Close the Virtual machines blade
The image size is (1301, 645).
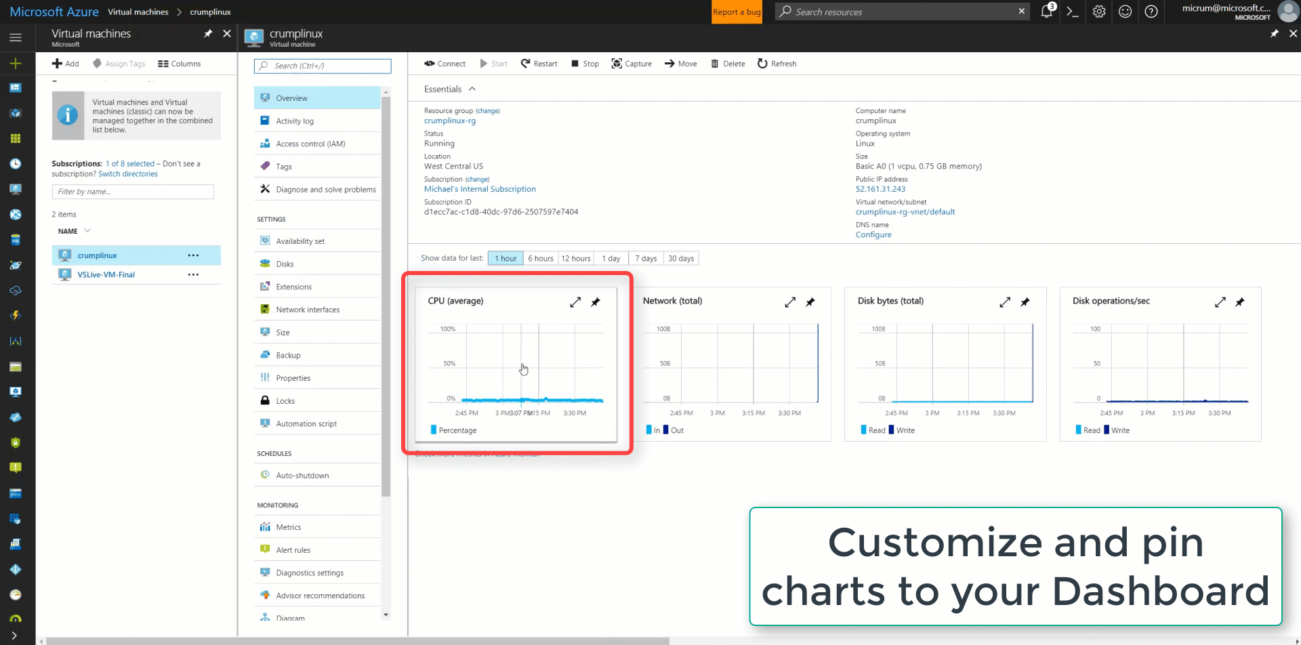click(227, 33)
